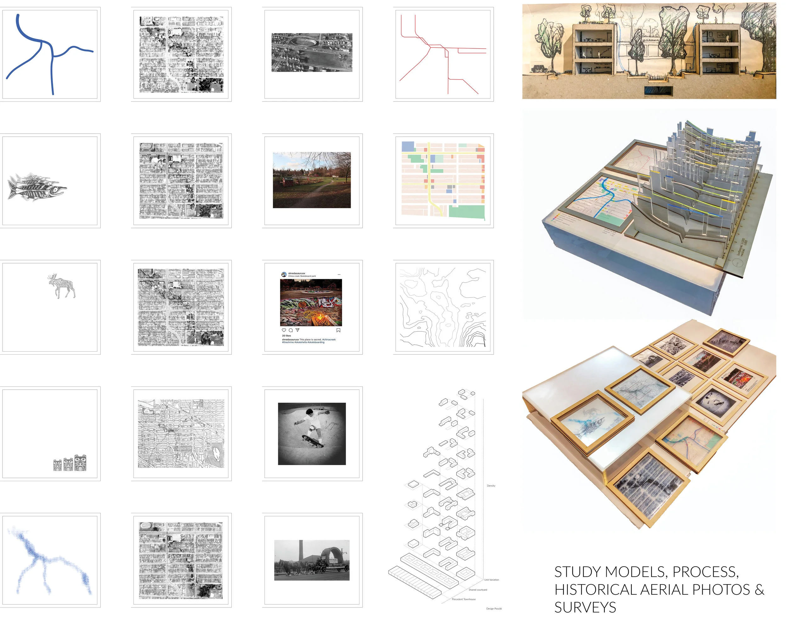
Task: Share the post via paper plane icon
Action: [x=297, y=330]
